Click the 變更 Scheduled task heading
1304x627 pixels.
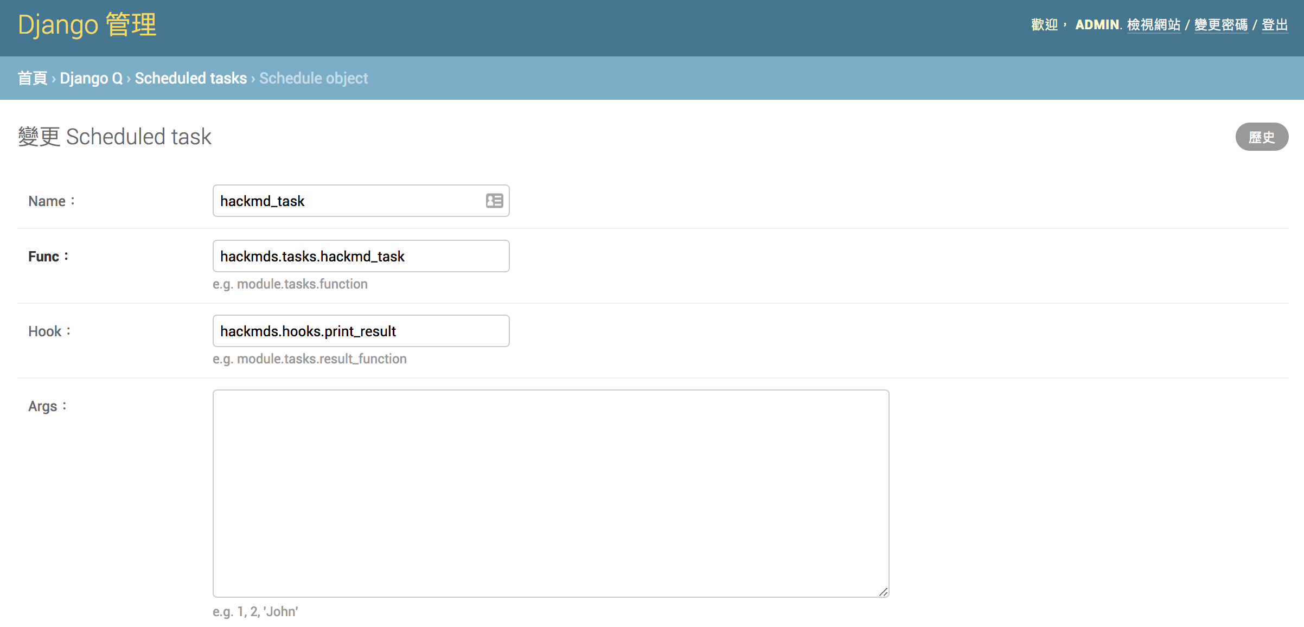(114, 137)
